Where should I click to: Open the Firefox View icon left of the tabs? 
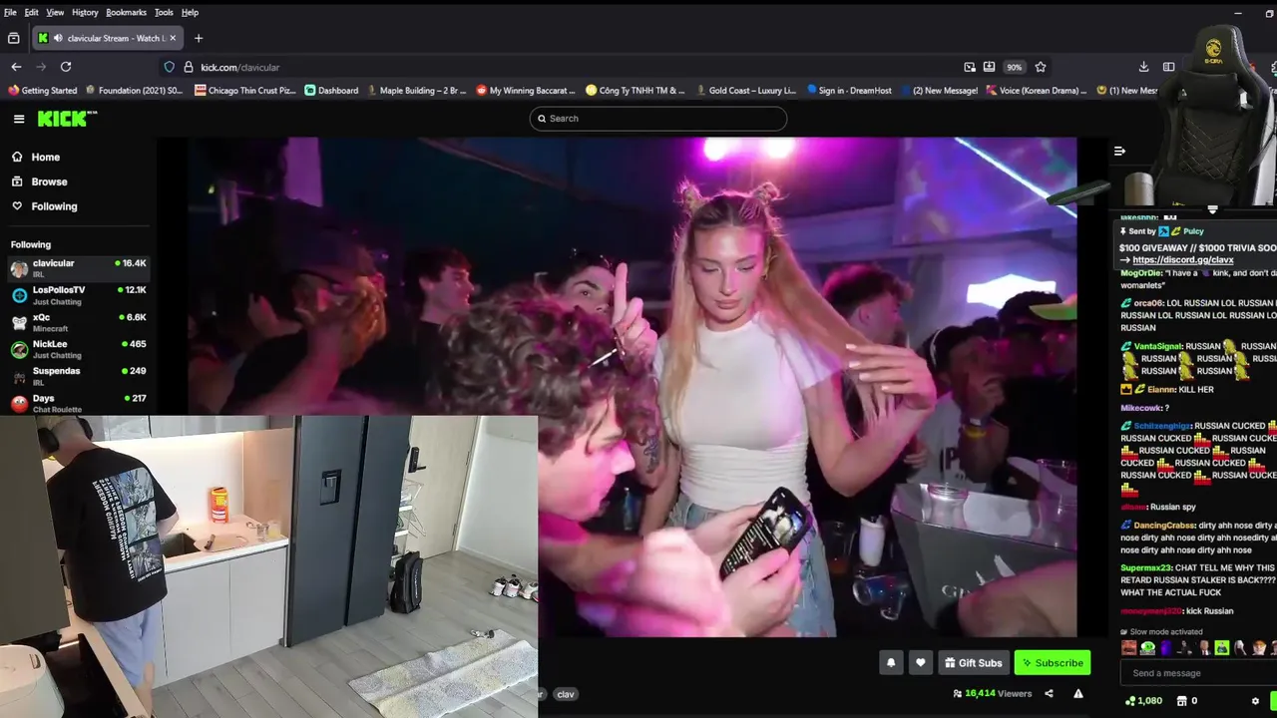[x=13, y=38]
